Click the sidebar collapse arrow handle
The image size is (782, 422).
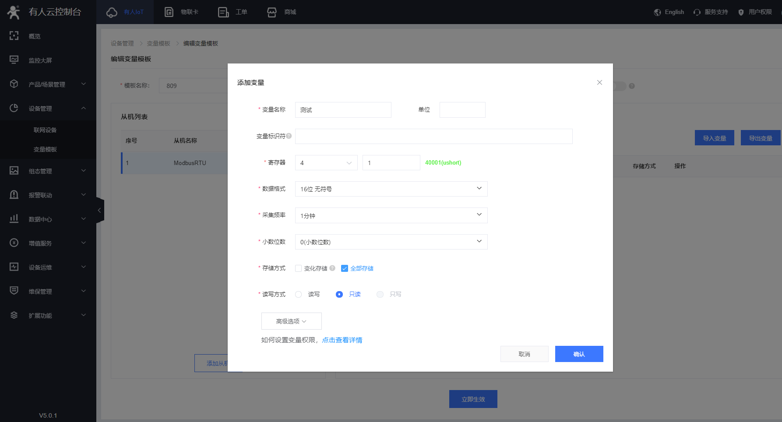[x=99, y=211]
